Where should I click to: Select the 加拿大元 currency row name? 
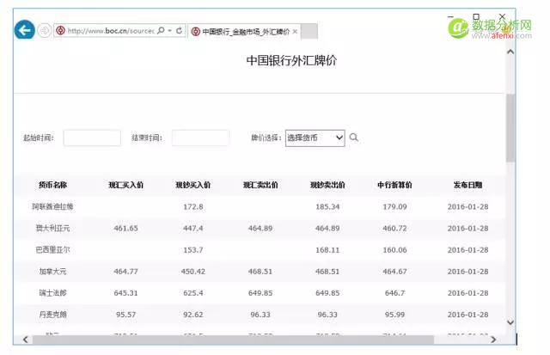pyautogui.click(x=52, y=272)
